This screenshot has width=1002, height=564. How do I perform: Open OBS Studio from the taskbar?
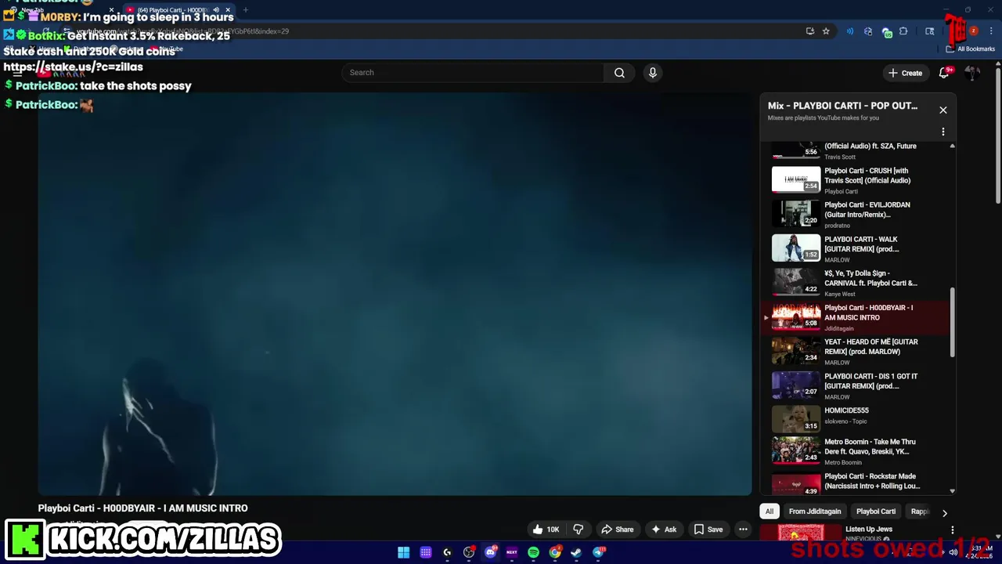click(469, 552)
